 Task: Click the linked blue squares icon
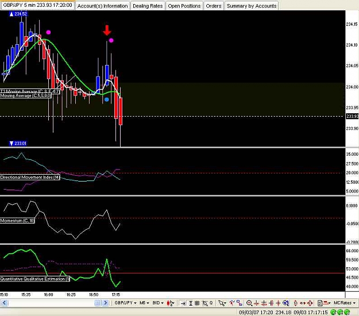point(240,303)
